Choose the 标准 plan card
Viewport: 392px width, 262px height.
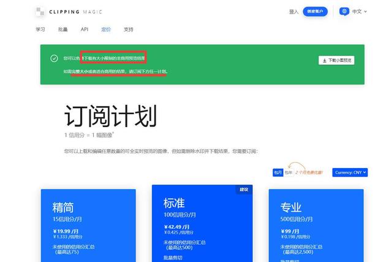click(202, 225)
